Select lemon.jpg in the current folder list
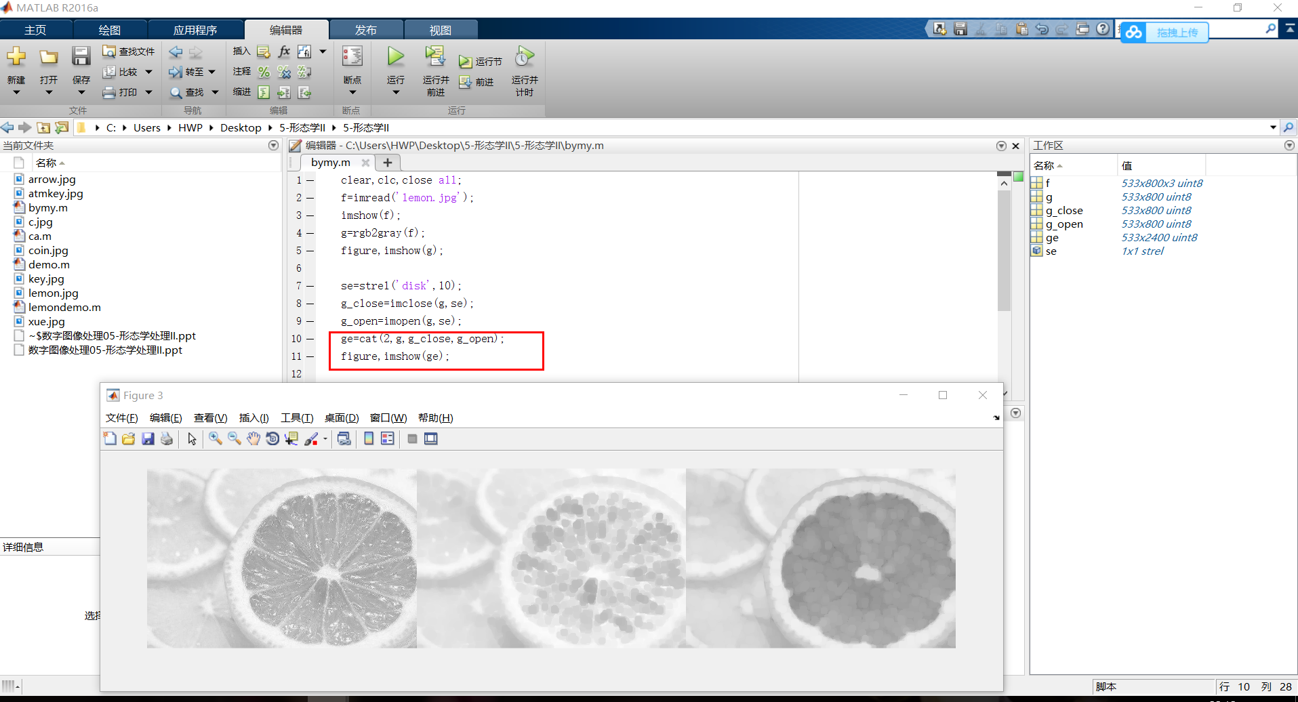Viewport: 1298px width, 702px height. pyautogui.click(x=53, y=293)
